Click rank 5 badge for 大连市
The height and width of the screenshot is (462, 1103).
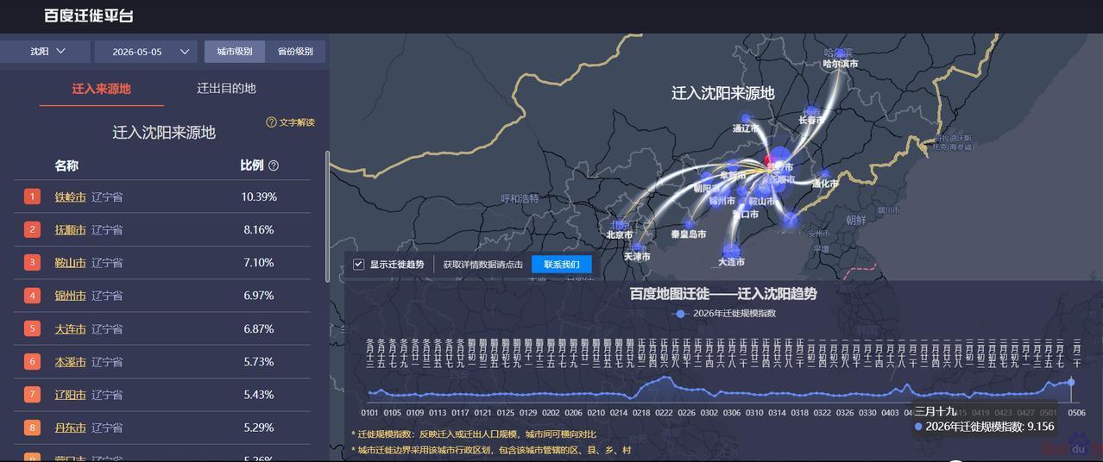point(33,328)
